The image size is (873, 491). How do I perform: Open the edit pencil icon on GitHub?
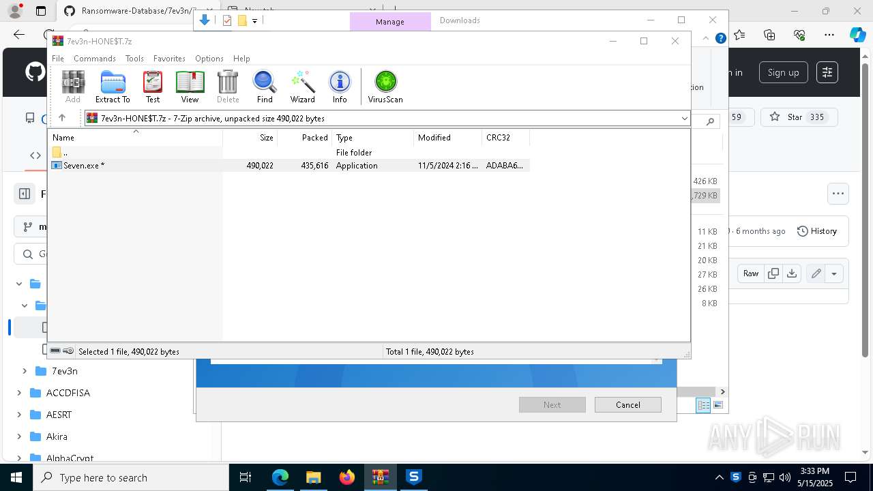click(816, 273)
